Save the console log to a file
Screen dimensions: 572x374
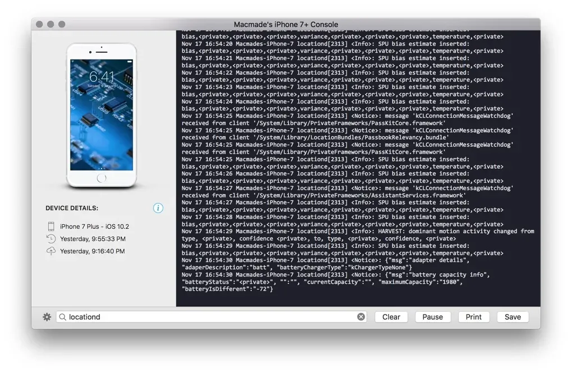513,317
